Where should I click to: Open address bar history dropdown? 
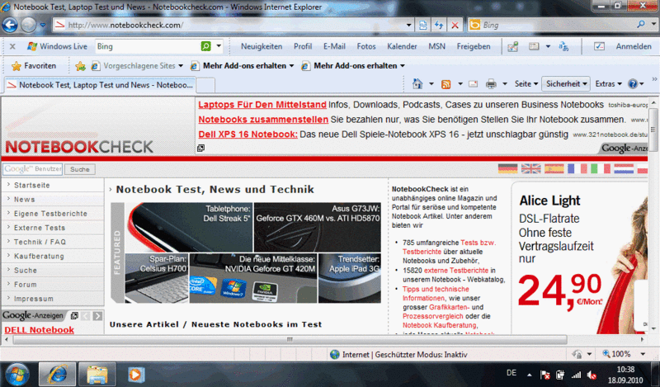(408, 26)
